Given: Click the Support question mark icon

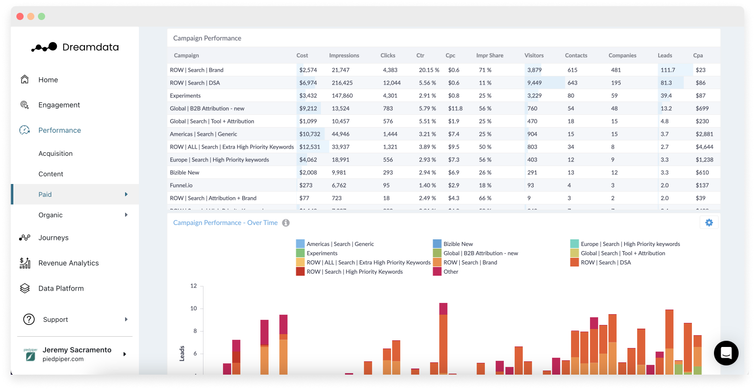Looking at the screenshot, I should (x=29, y=319).
